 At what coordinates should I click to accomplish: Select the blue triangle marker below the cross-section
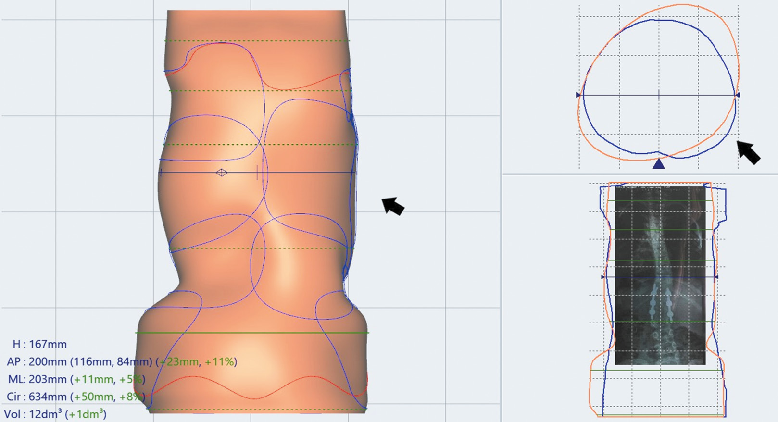point(658,164)
